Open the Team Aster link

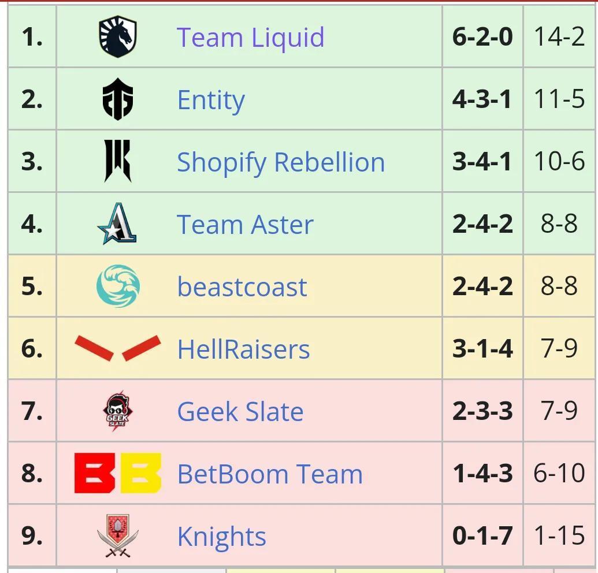pyautogui.click(x=245, y=225)
